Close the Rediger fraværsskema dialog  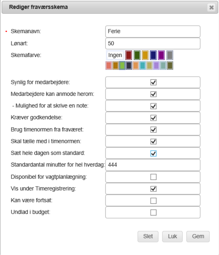[x=211, y=7]
